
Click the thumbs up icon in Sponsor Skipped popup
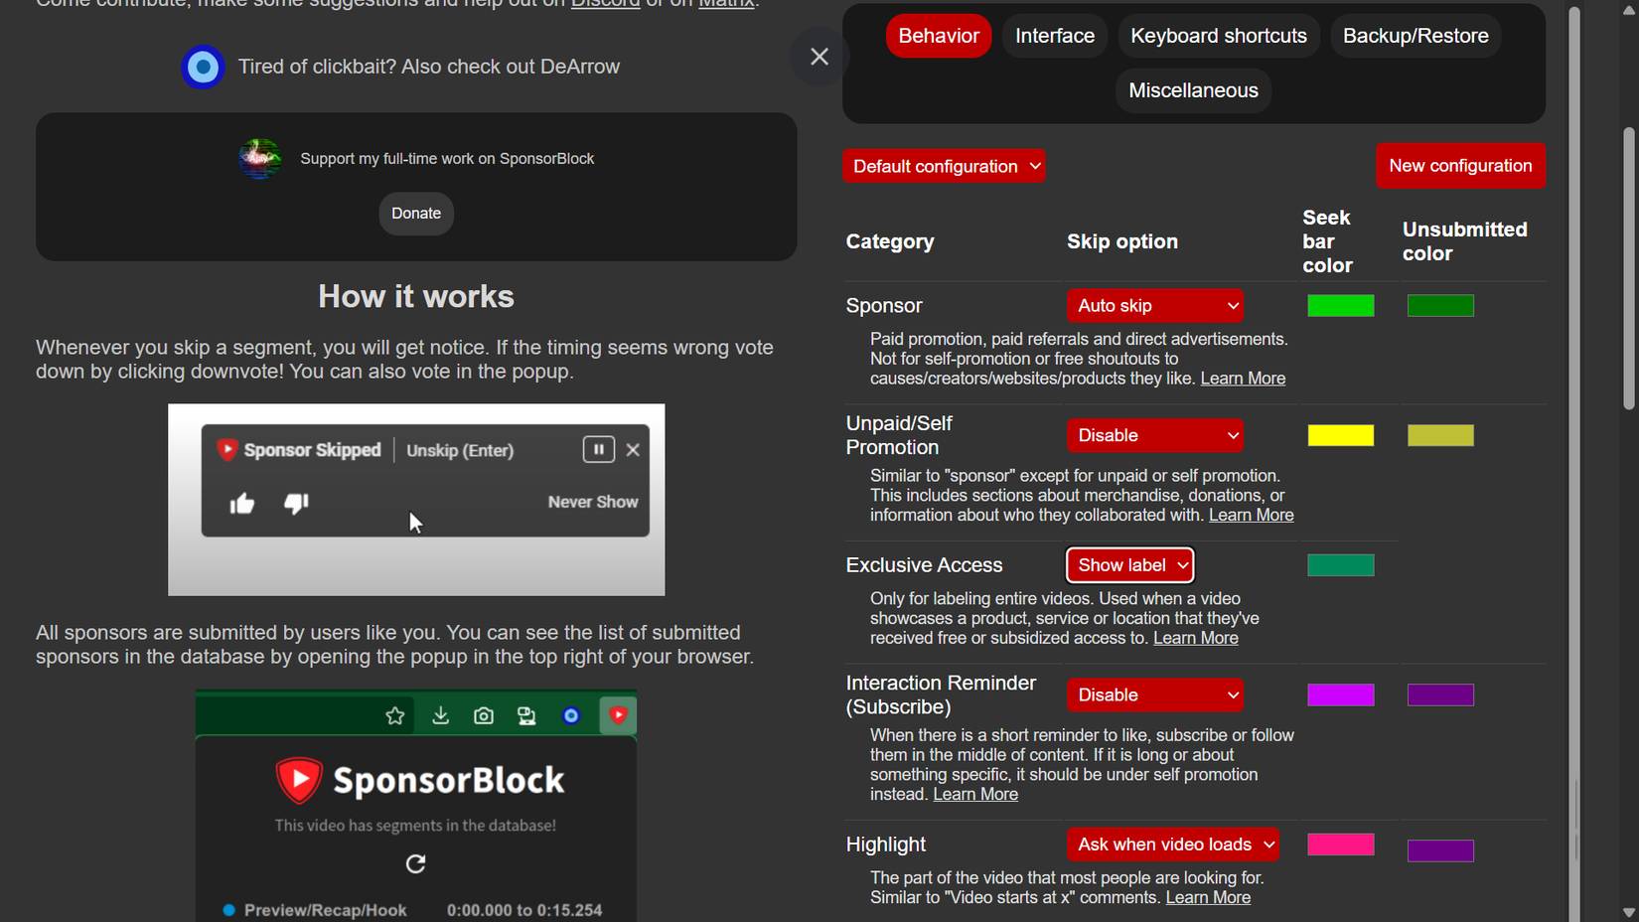point(243,504)
